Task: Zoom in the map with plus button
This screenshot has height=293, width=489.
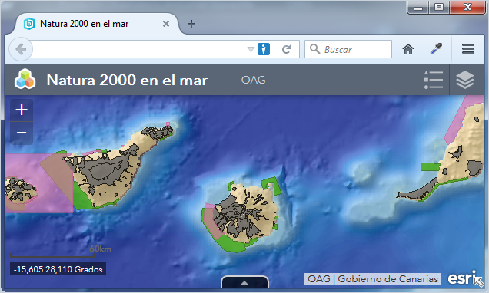Action: pos(22,110)
